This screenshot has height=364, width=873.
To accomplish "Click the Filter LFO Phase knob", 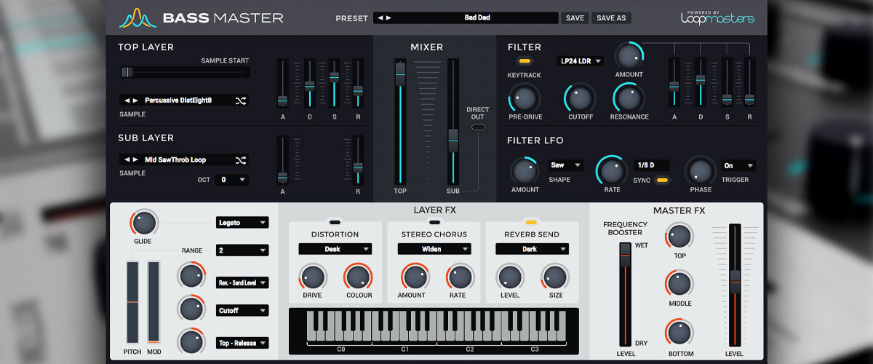I will [699, 170].
